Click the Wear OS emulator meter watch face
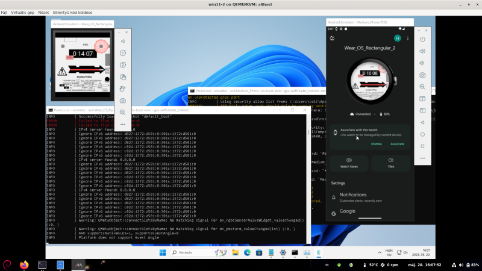Image resolution: width=482 pixels, height=271 pixels. coord(83,65)
